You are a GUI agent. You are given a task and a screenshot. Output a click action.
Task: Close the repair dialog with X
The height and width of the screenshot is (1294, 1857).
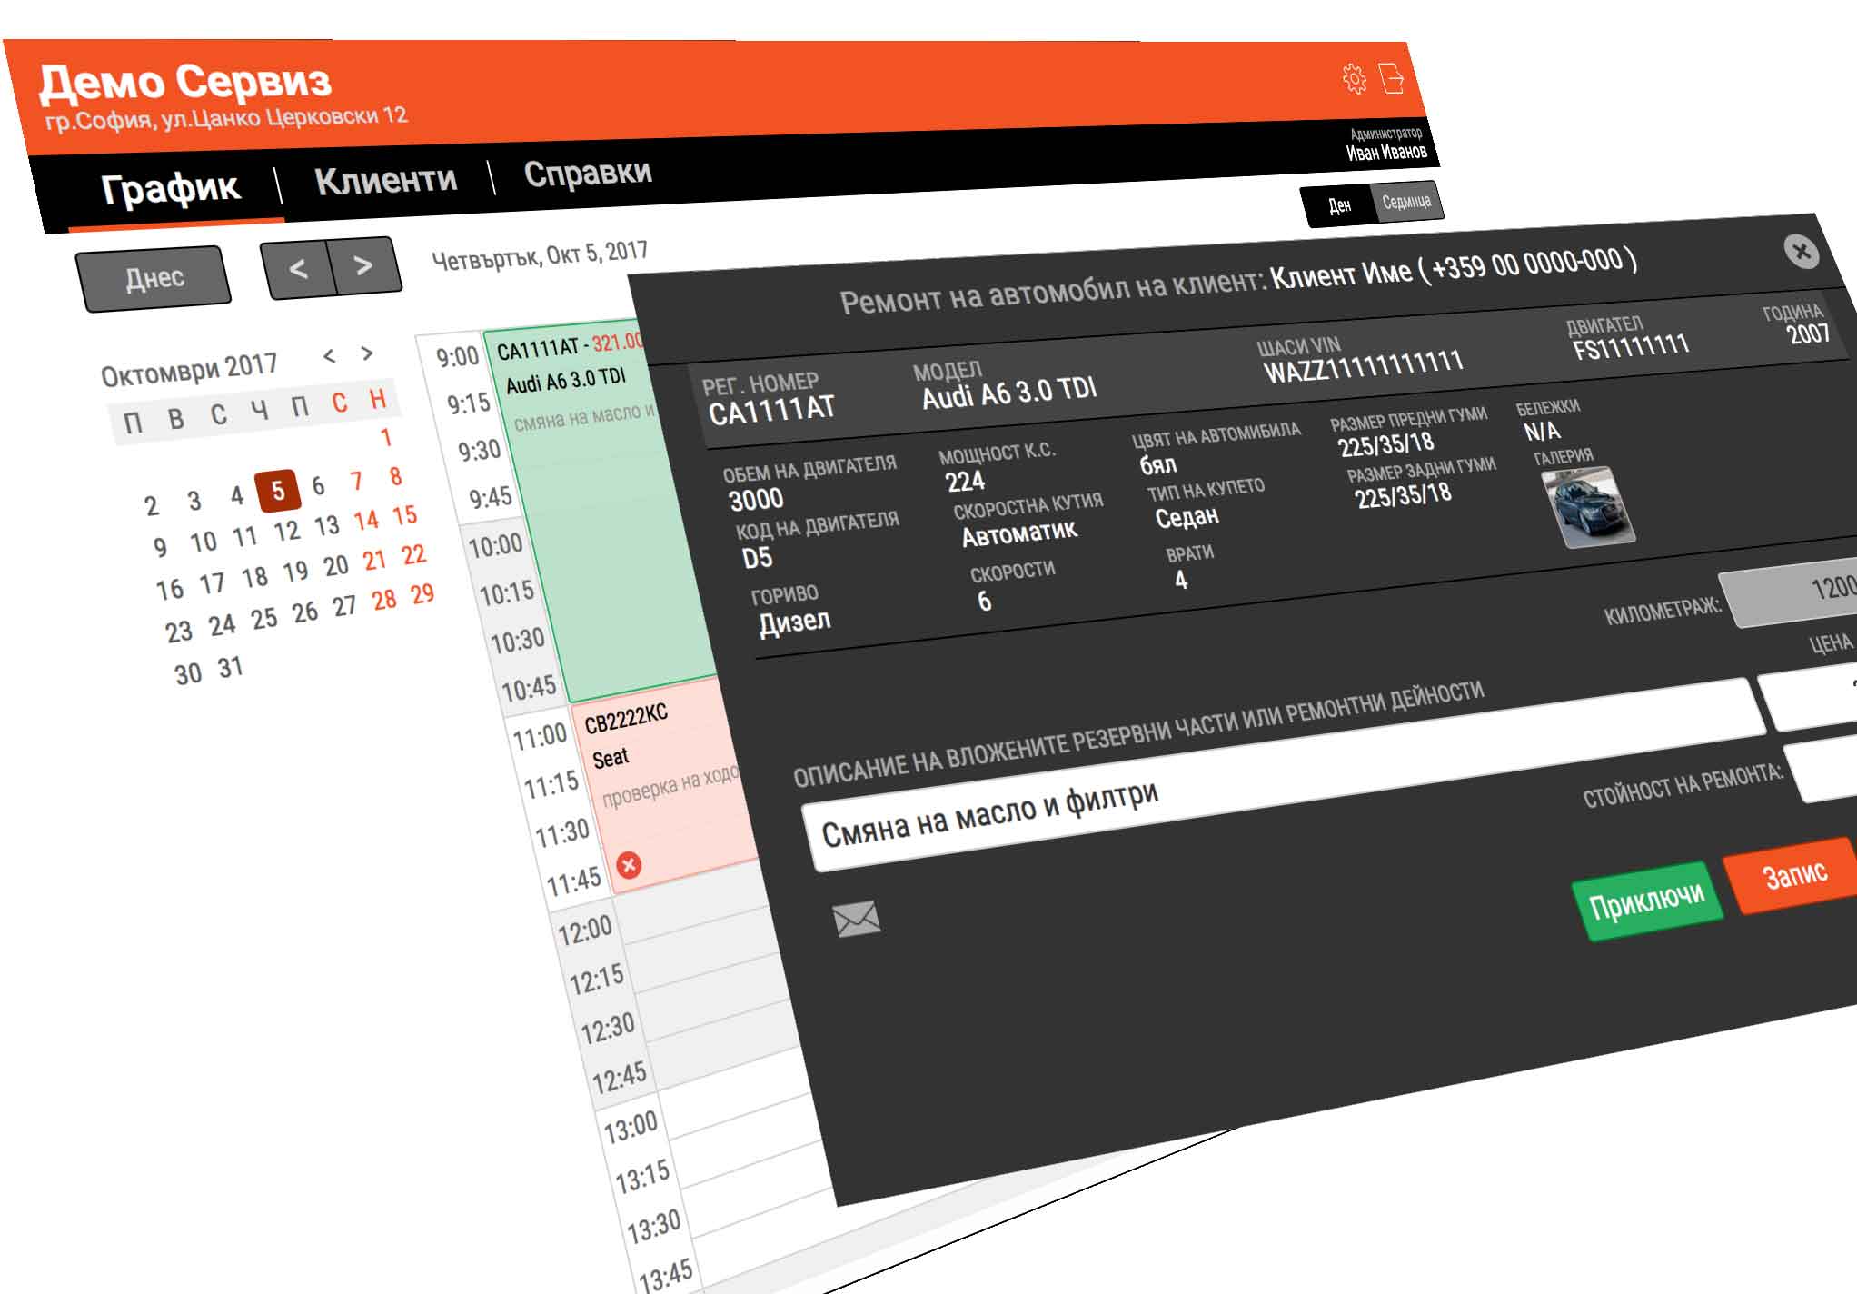click(1802, 251)
